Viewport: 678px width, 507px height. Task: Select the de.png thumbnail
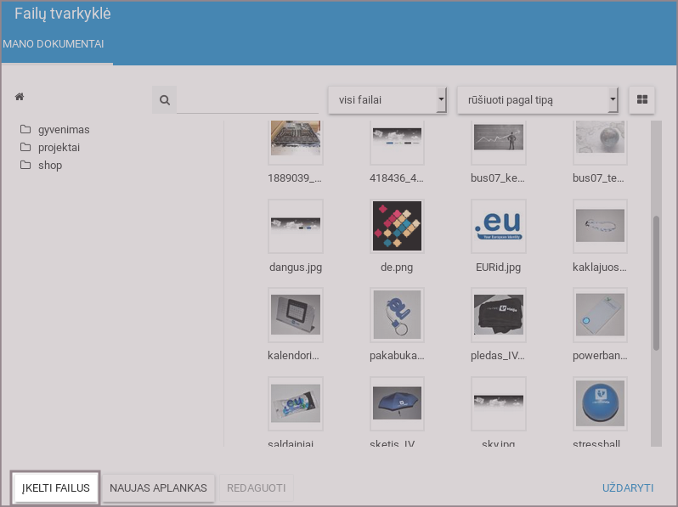(398, 226)
